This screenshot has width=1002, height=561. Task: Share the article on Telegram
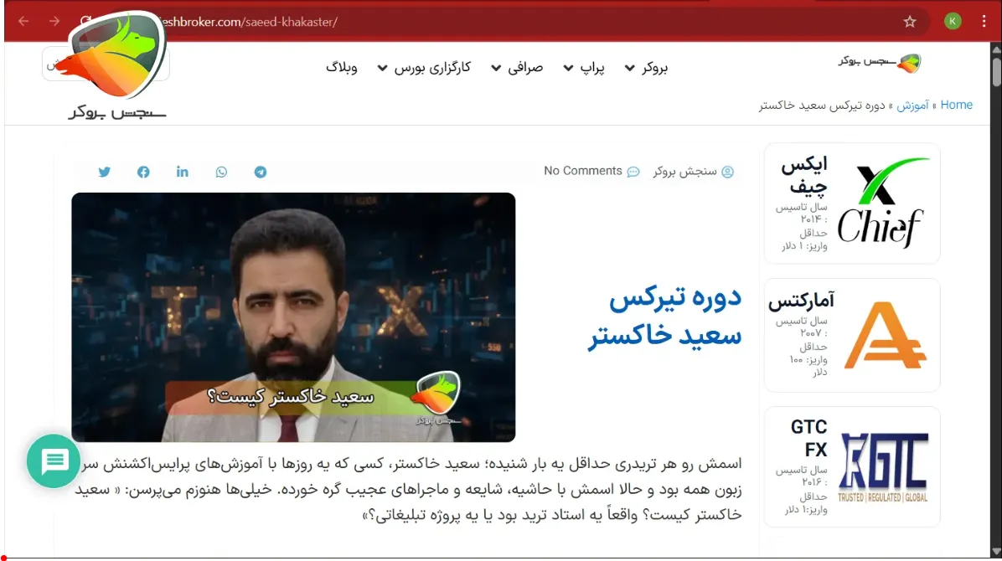click(x=260, y=172)
